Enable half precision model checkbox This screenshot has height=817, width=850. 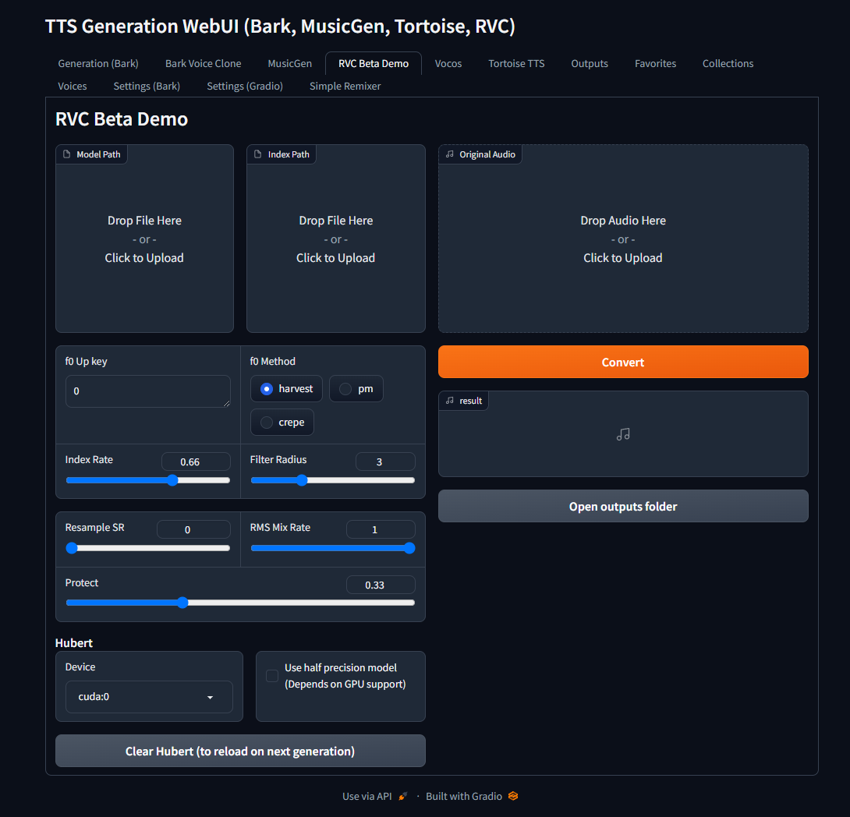272,676
